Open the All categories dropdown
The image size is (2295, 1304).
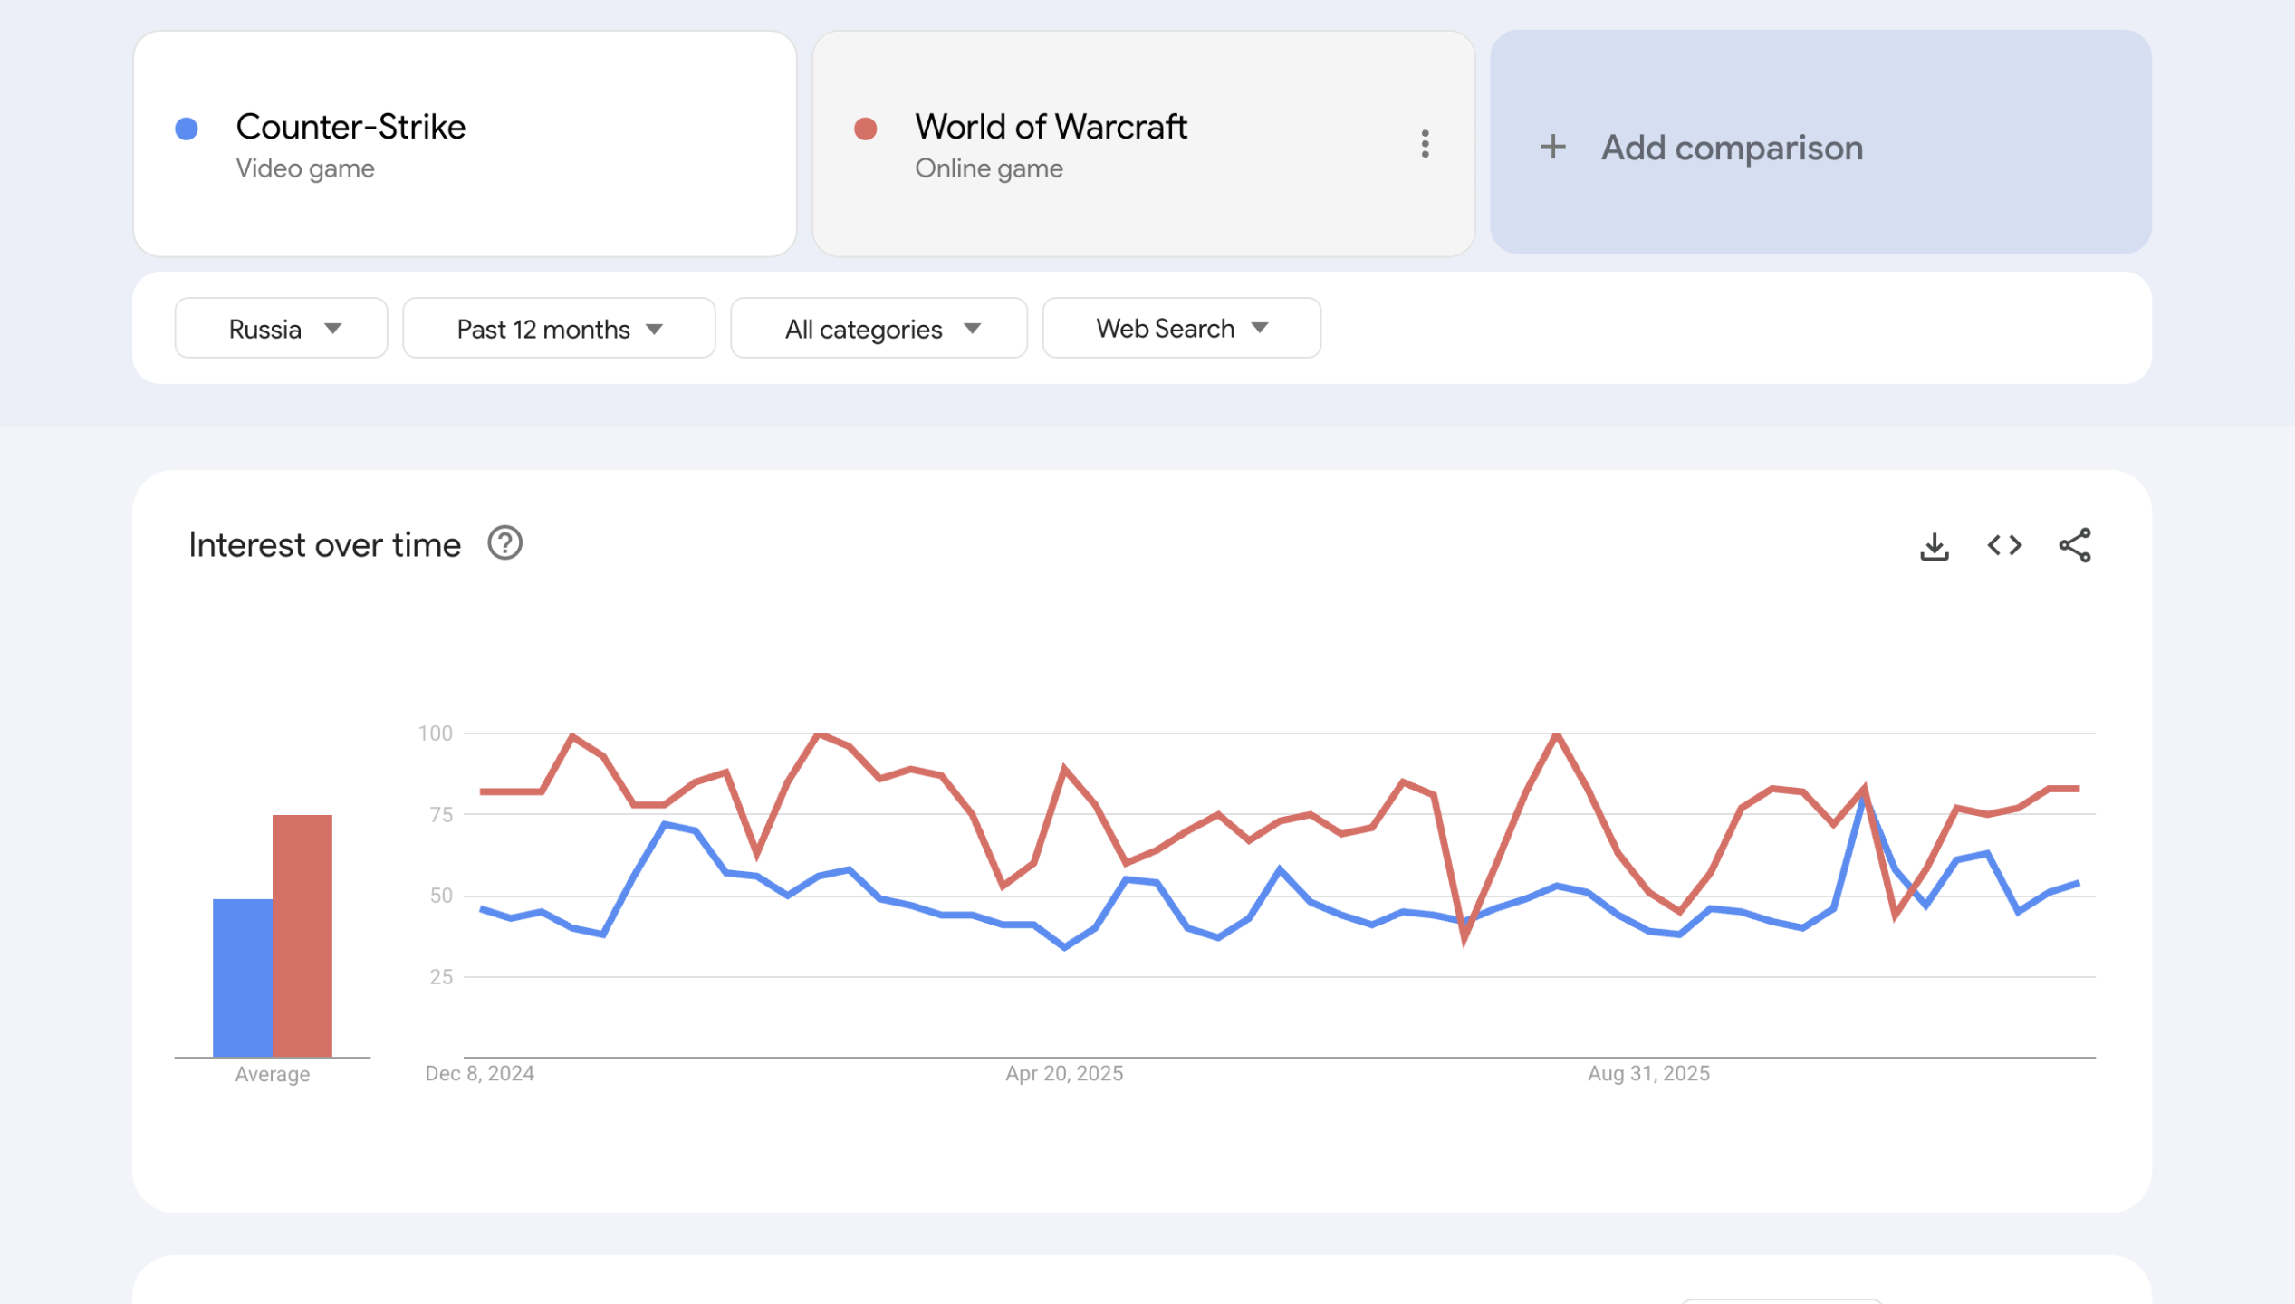click(879, 329)
